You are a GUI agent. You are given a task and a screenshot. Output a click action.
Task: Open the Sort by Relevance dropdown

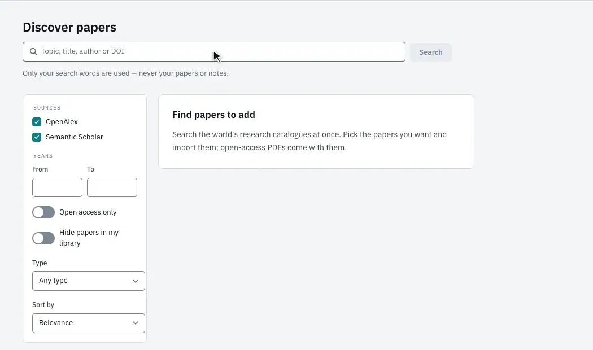tap(89, 323)
